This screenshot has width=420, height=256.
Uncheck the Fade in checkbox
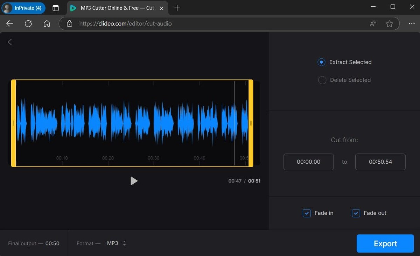(307, 213)
